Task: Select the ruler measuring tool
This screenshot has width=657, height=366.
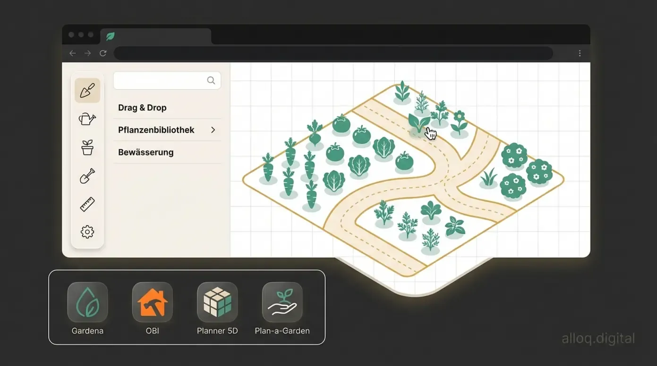Action: [87, 204]
